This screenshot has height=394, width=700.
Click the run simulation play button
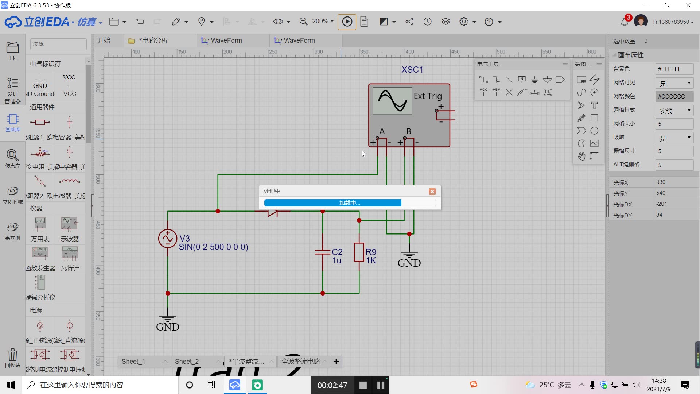(347, 22)
